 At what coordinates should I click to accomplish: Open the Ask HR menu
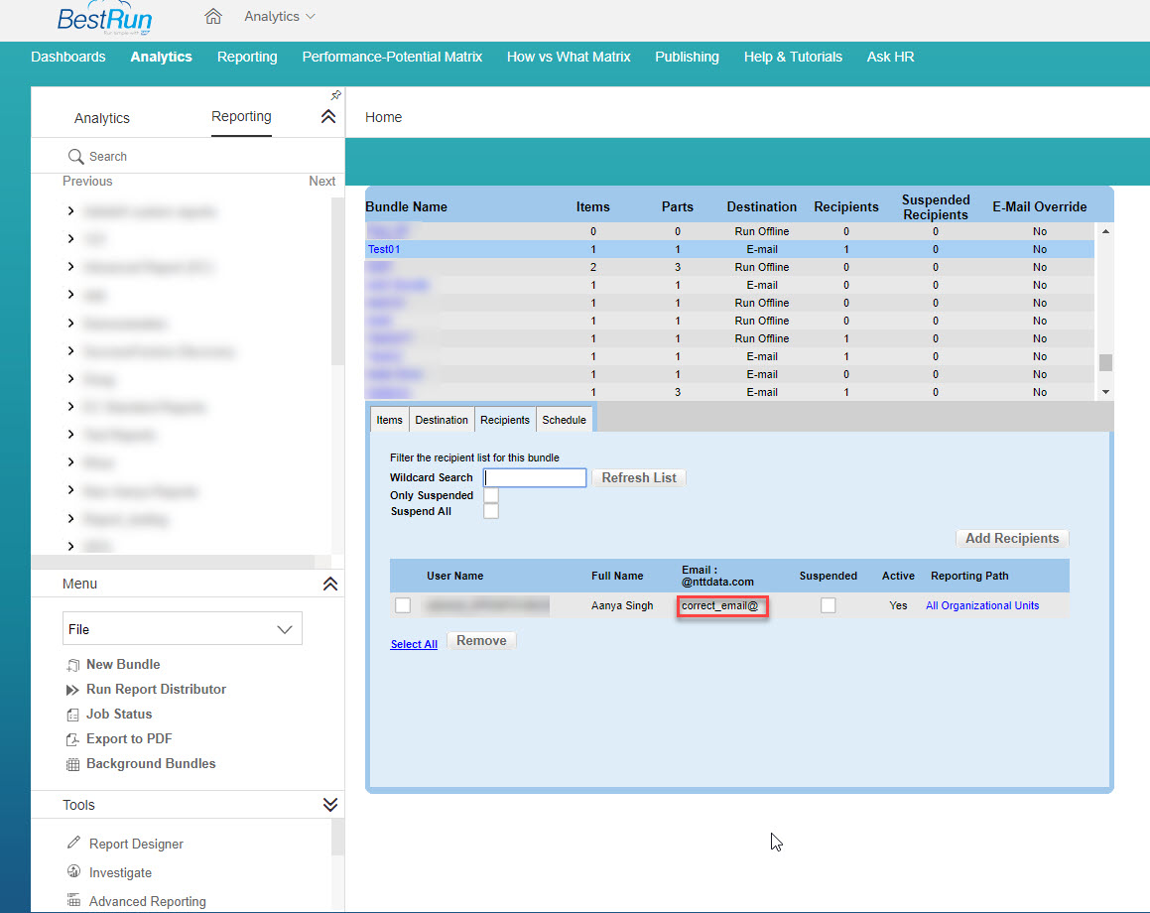[890, 58]
